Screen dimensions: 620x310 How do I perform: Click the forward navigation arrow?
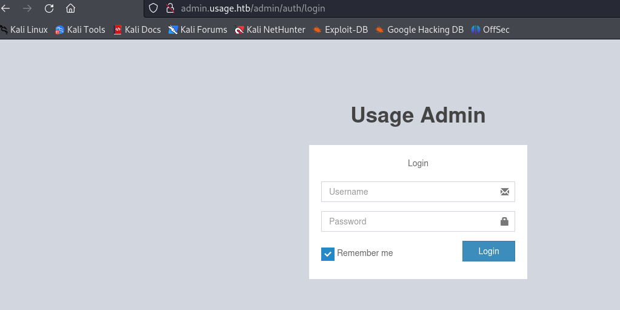coord(27,8)
